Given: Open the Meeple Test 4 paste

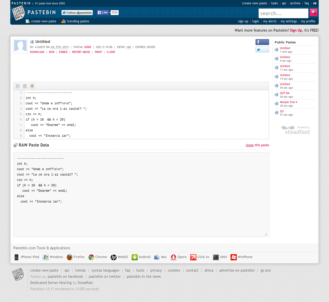Looking at the screenshot, I should point(288,102).
